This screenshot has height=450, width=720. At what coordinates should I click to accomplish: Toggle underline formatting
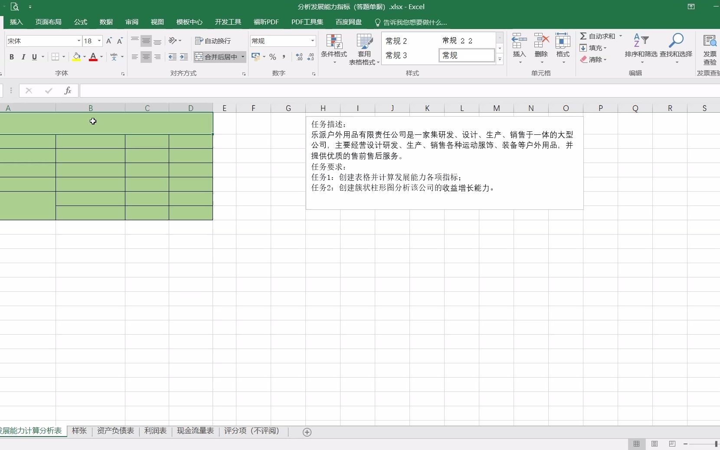35,57
